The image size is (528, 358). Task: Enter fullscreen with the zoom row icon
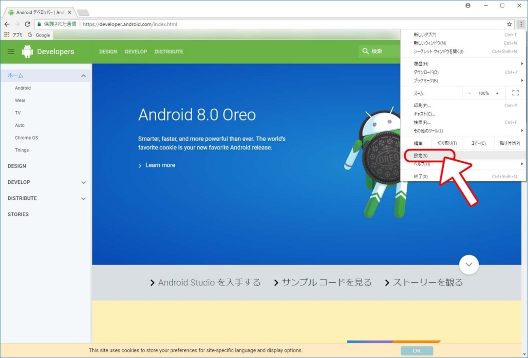tap(515, 93)
